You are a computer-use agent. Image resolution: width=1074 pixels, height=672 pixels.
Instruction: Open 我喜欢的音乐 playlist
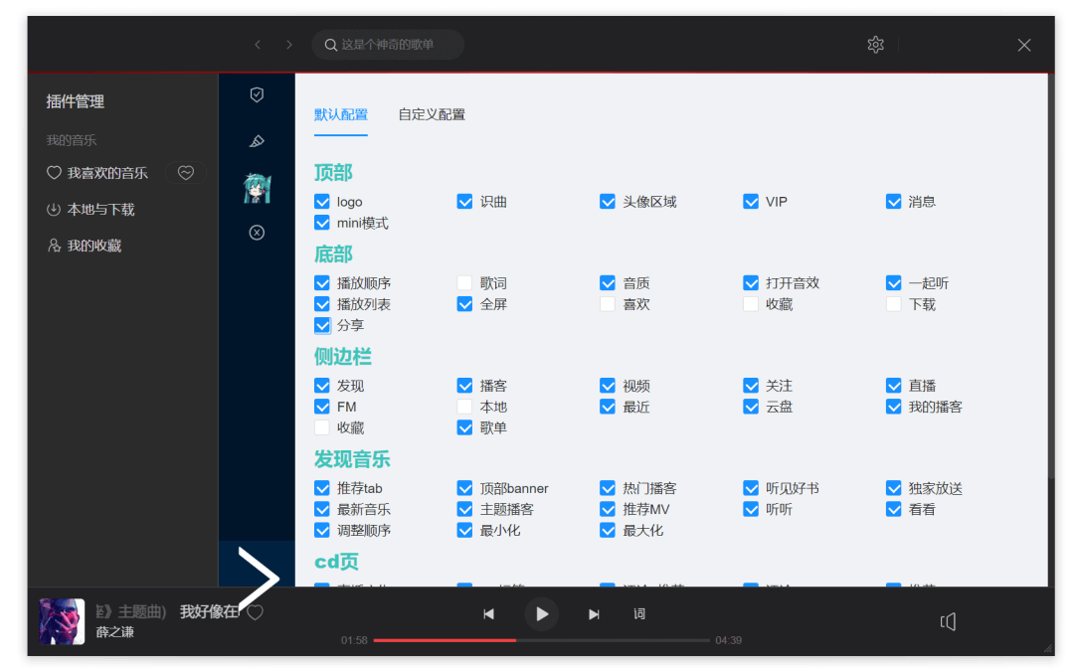pyautogui.click(x=97, y=173)
